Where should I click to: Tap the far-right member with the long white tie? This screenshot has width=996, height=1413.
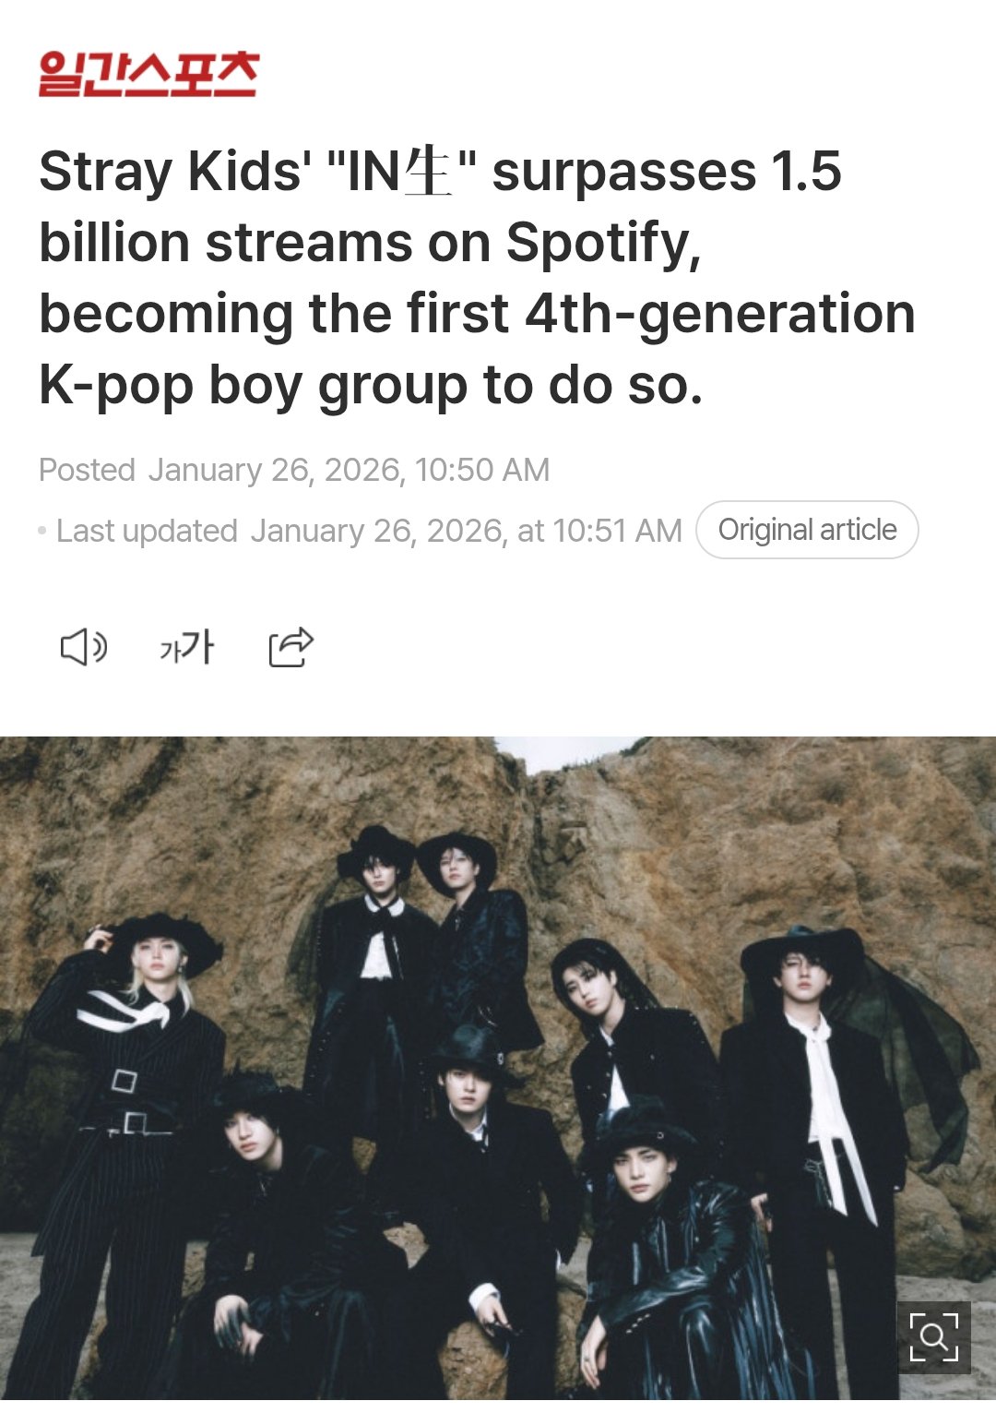821,1154
